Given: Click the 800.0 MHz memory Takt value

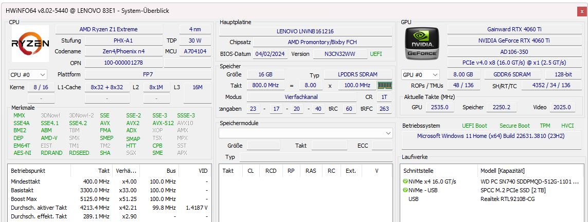Looking at the screenshot, I should (x=265, y=85).
